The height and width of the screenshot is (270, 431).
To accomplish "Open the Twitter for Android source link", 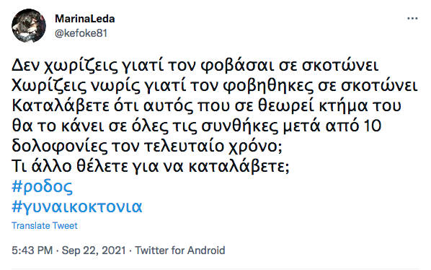I will point(180,251).
